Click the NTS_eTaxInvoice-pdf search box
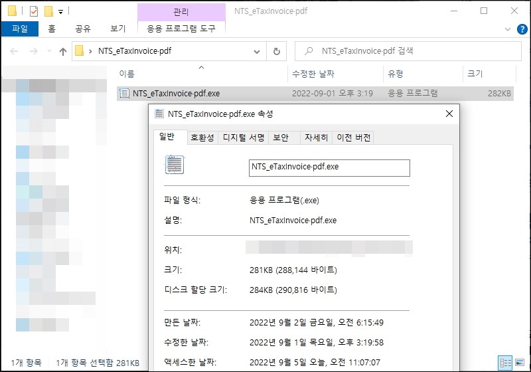Screen dimensions: 531x372 (x=408, y=51)
